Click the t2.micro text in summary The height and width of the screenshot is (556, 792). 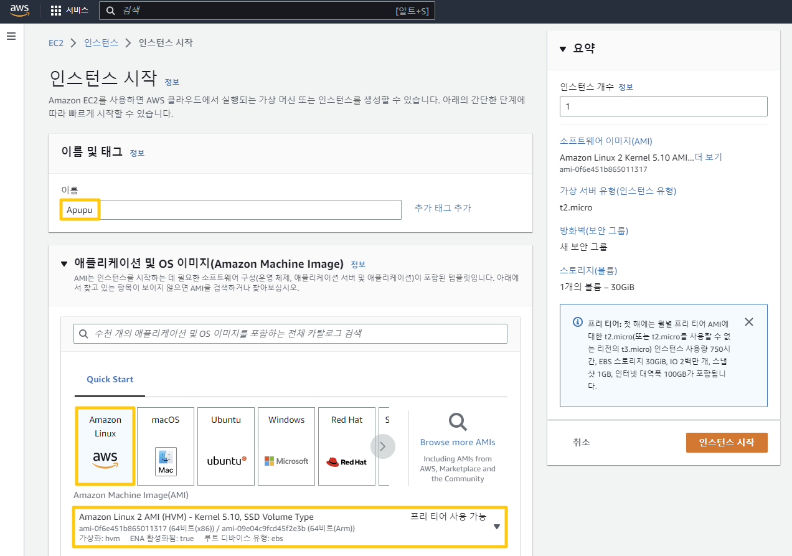(x=576, y=207)
